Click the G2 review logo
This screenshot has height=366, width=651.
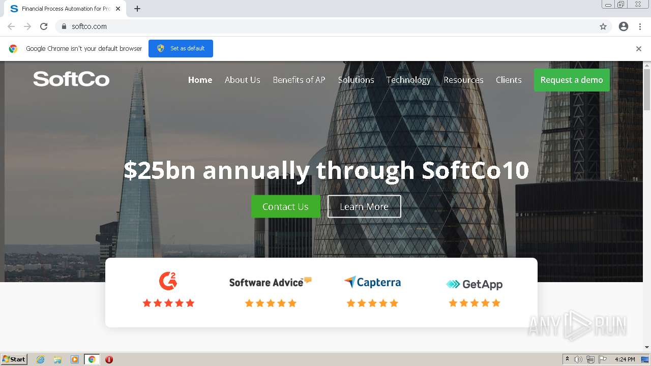[x=168, y=281]
